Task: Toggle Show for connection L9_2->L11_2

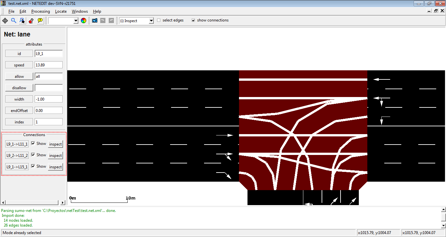Action: (33, 155)
